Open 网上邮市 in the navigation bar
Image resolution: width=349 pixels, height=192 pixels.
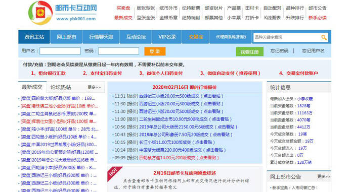click(x=66, y=37)
